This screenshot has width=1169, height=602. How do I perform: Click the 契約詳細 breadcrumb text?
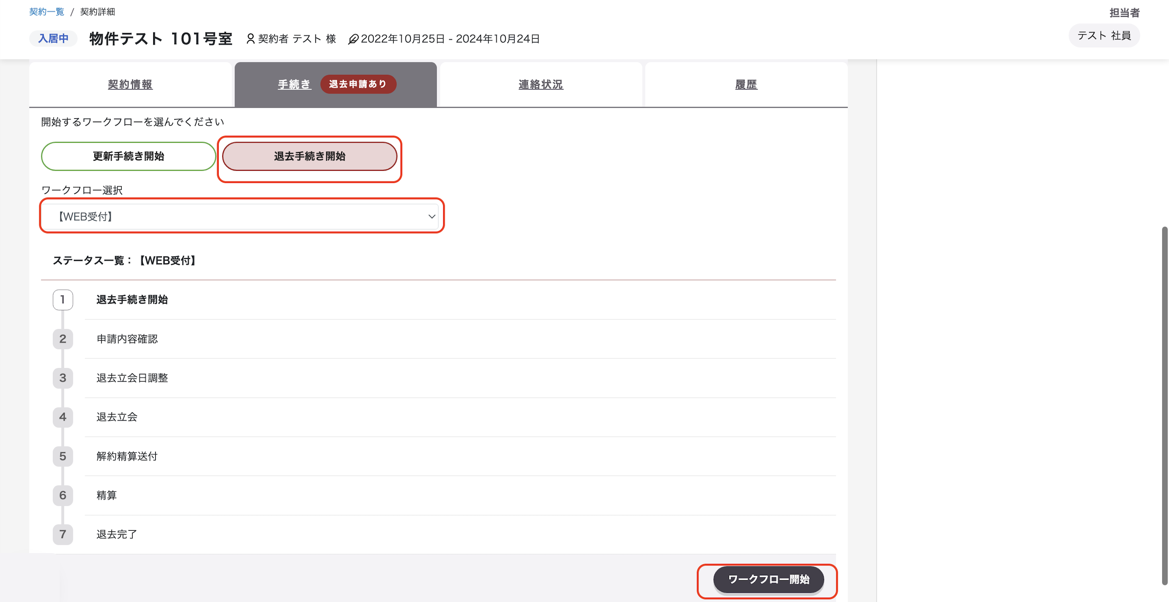click(97, 12)
